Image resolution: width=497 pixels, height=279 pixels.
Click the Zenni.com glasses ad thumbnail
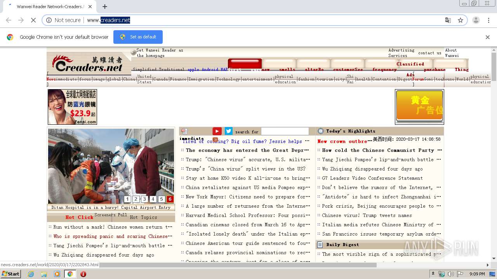point(72,107)
